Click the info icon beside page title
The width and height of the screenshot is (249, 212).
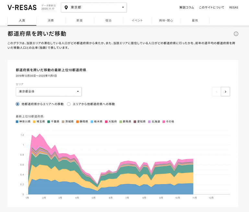[x=236, y=34]
